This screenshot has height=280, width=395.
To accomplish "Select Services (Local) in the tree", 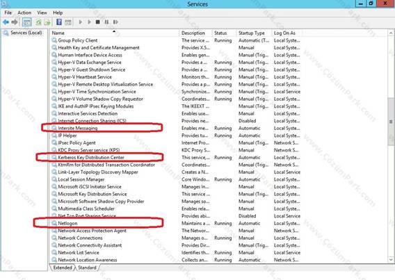I will point(26,33).
